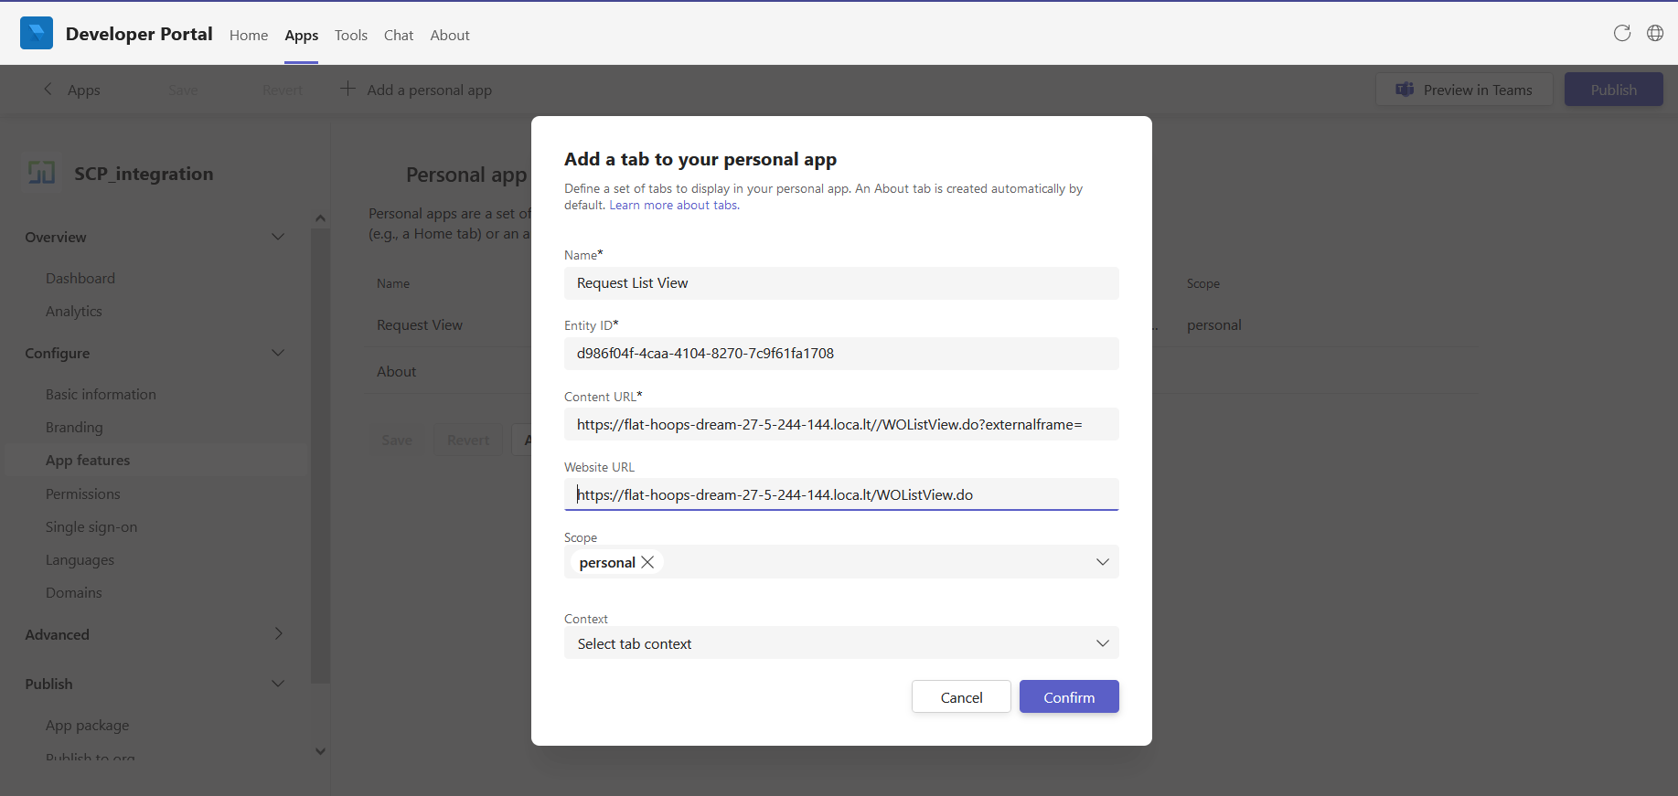Click the back arrow beside Apps
Viewport: 1678px width, 796px height.
coord(48,90)
